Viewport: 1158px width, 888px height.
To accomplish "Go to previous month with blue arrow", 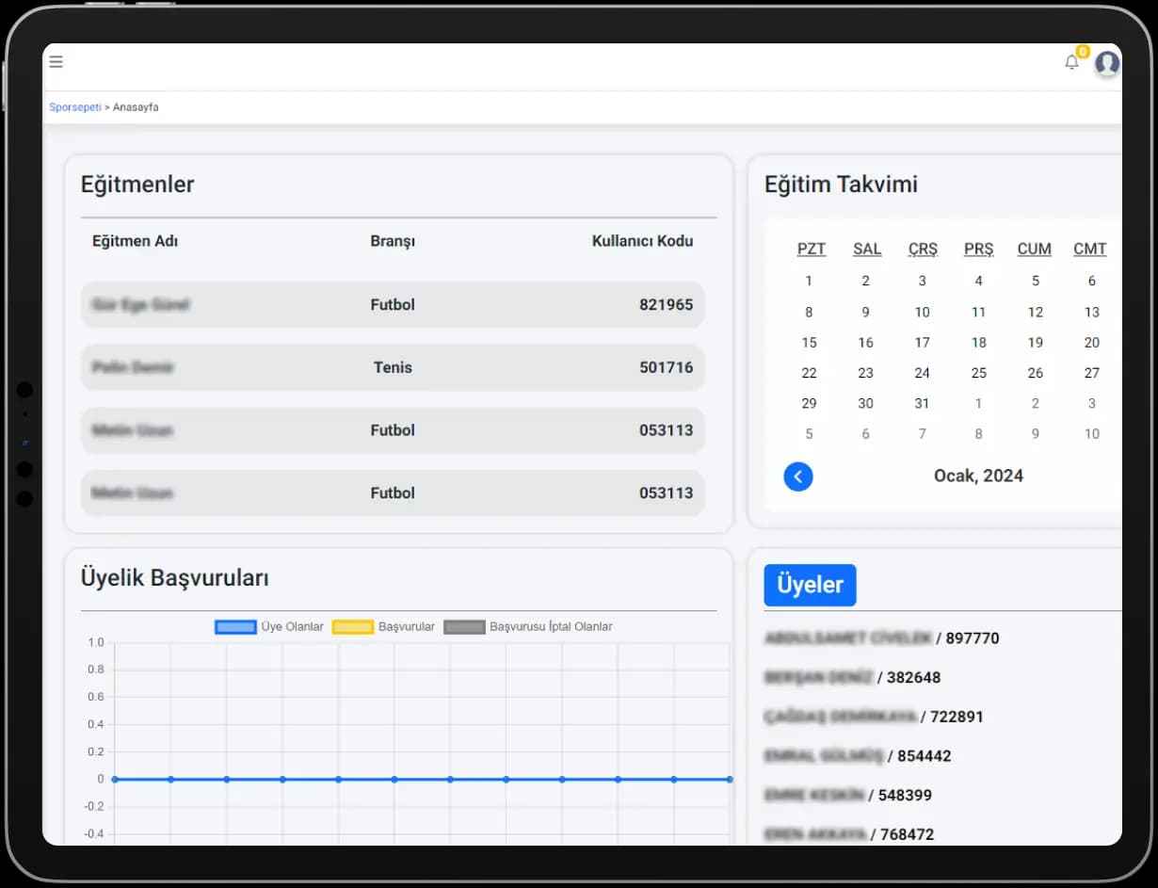I will [x=798, y=476].
